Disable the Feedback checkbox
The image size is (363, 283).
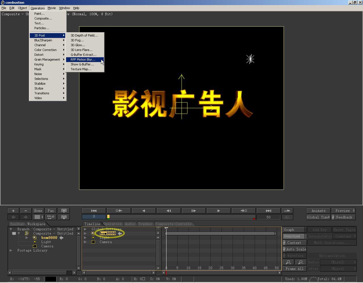pos(333,217)
